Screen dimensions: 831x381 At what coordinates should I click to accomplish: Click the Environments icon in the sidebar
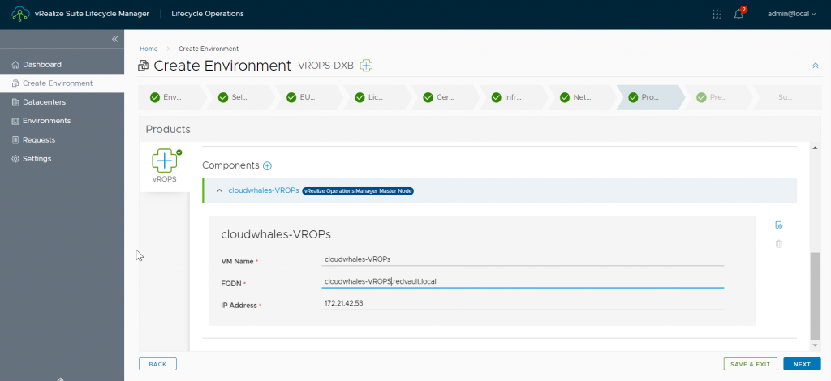[x=15, y=121]
